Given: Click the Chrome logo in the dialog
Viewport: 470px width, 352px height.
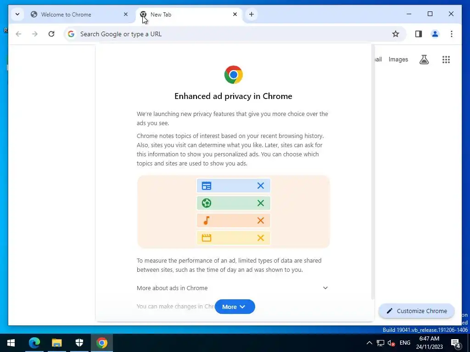Looking at the screenshot, I should [234, 75].
